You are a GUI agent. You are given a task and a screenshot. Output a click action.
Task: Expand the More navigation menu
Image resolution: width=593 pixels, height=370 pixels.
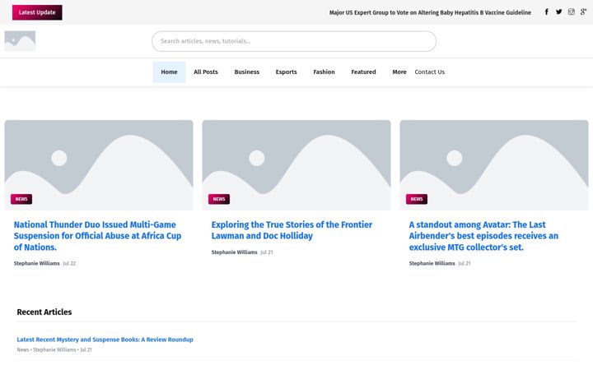pos(399,72)
